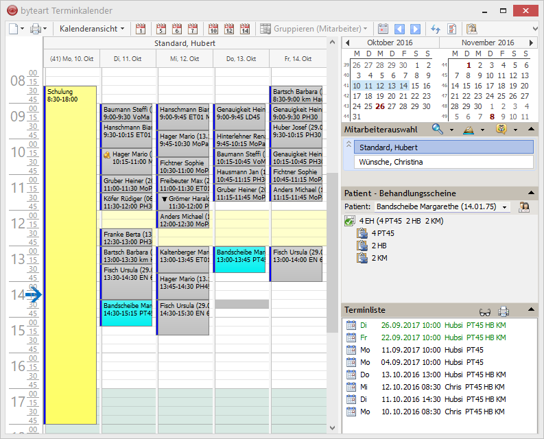Collapse the Patient - Behandlungsscheine panel

tap(532, 193)
